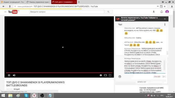Switch to theater mode
Screen dimensions: 175x98
(105, 75)
